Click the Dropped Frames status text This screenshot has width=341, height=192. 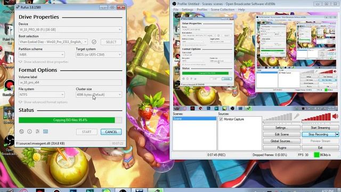(270, 155)
